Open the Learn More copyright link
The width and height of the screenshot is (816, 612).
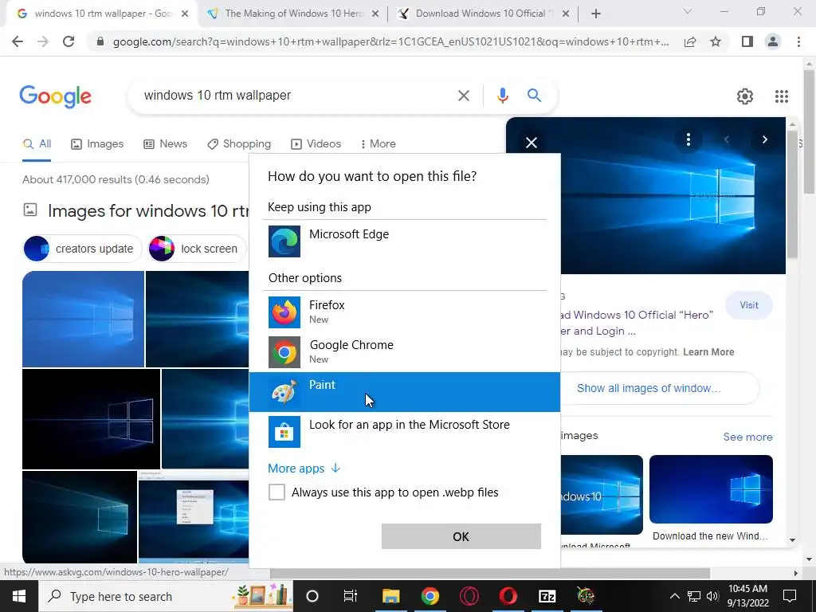pos(708,352)
